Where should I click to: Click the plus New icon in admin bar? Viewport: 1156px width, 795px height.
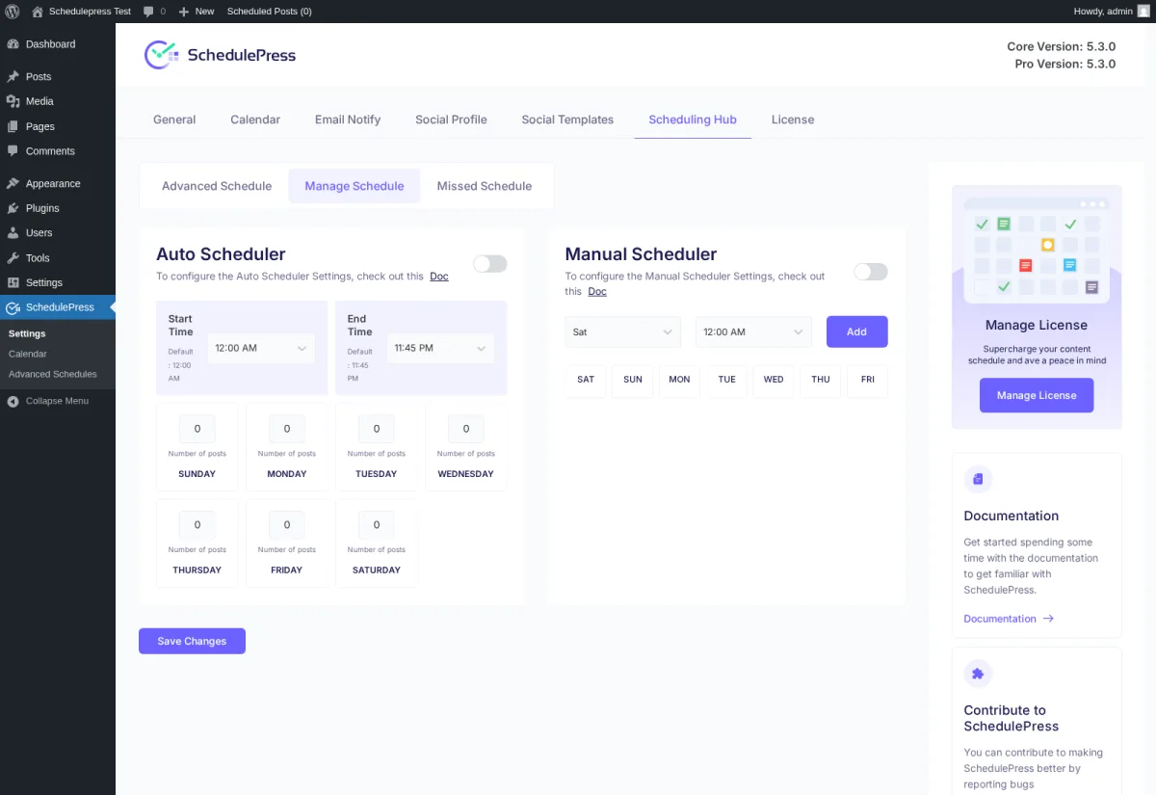[x=184, y=12]
